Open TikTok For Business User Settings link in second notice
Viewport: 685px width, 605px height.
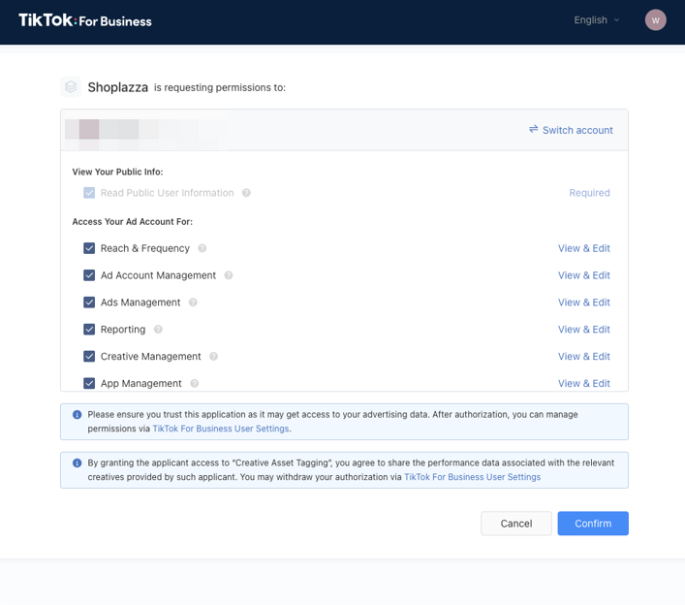[472, 477]
